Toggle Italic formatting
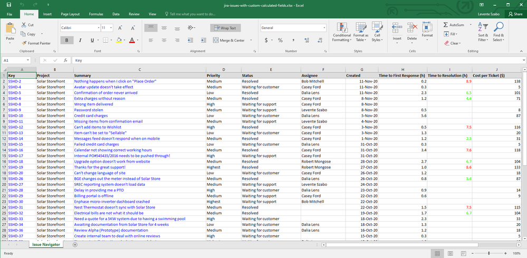Image resolution: width=527 pixels, height=258 pixels. (x=80, y=40)
